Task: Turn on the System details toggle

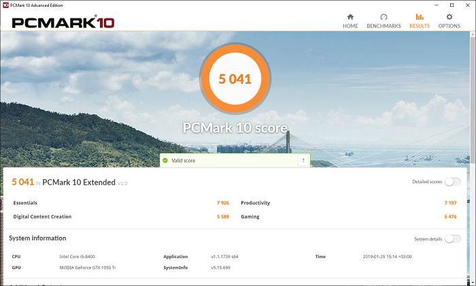Action: 452,239
